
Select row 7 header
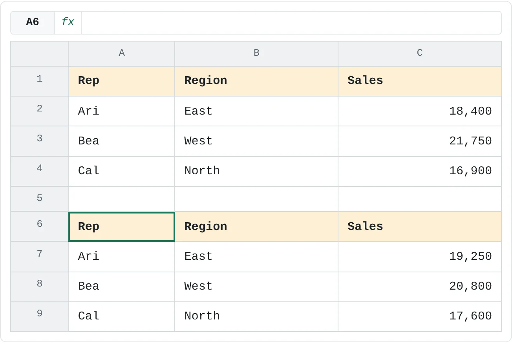pyautogui.click(x=40, y=257)
